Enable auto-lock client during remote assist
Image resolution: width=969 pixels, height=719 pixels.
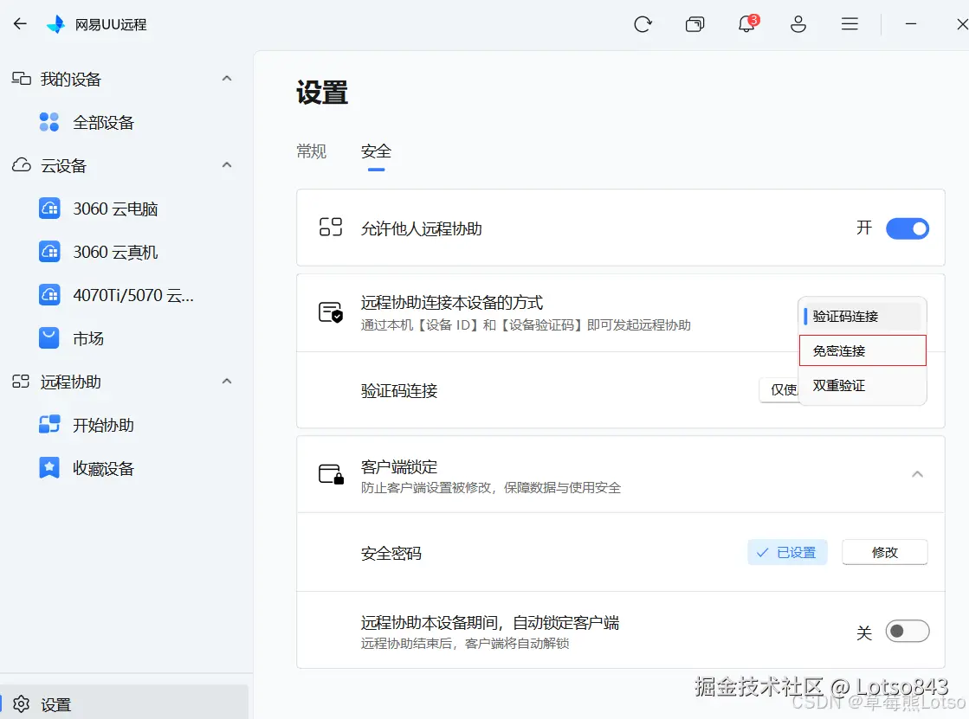[907, 631]
